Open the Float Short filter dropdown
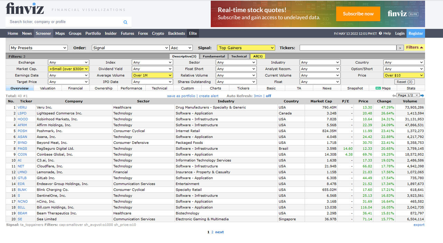443x243 pixels. click(236, 69)
